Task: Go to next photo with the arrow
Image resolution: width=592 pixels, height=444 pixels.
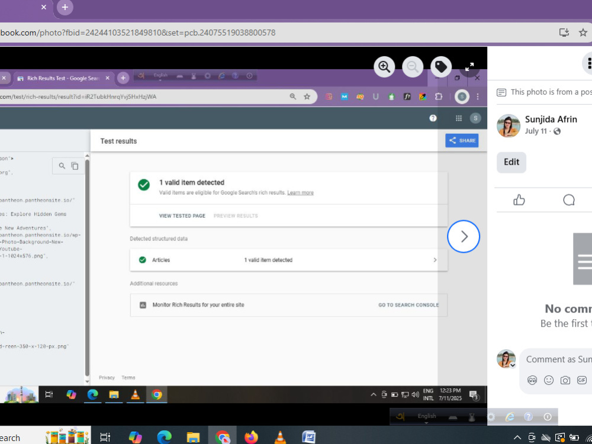Action: pyautogui.click(x=464, y=236)
